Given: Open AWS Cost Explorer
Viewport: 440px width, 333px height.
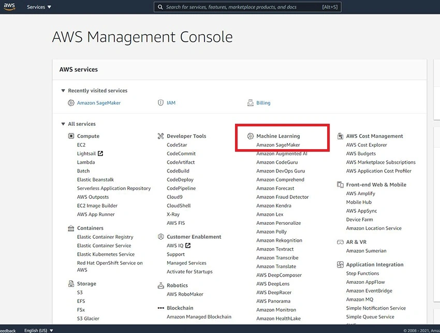Looking at the screenshot, I should click(x=366, y=145).
